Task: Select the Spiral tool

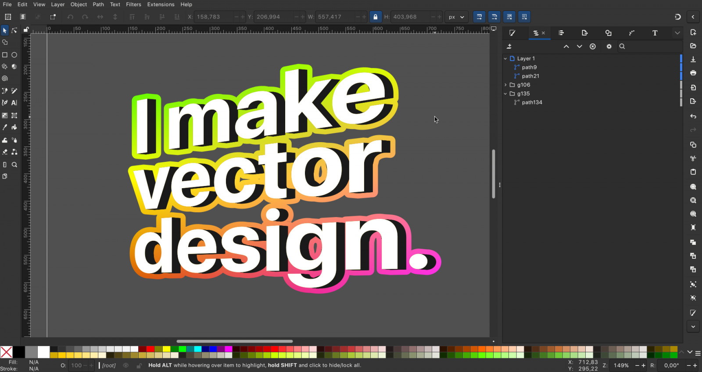Action: click(x=5, y=79)
